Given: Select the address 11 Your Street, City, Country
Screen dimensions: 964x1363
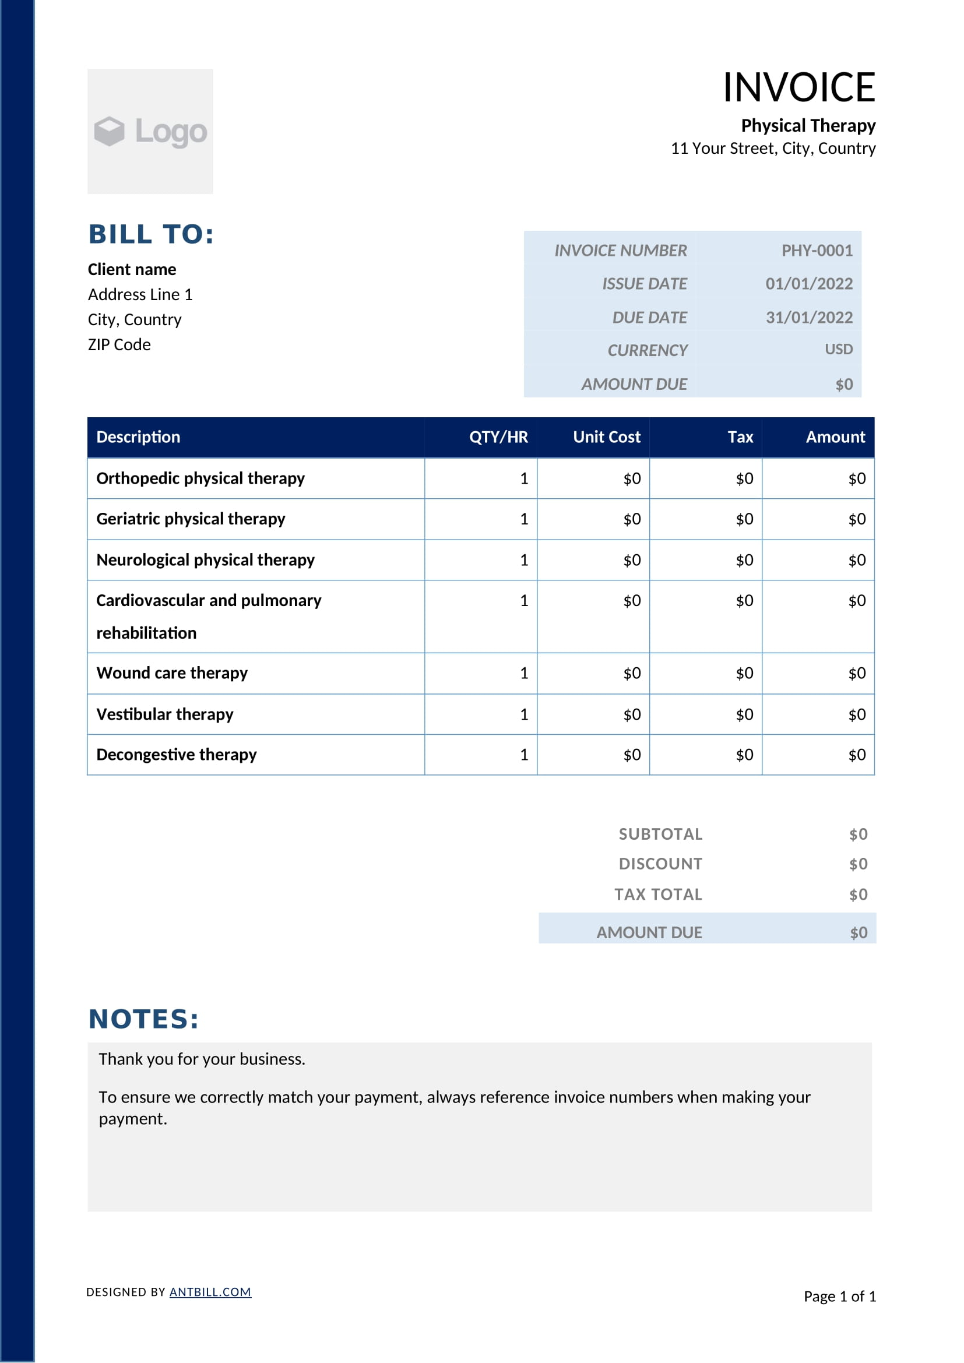Looking at the screenshot, I should (x=773, y=149).
